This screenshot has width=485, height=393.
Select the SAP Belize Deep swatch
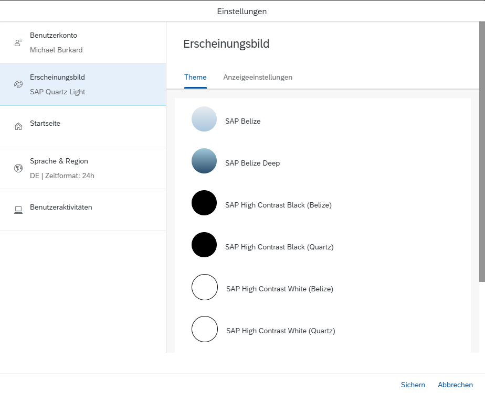pyautogui.click(x=204, y=161)
